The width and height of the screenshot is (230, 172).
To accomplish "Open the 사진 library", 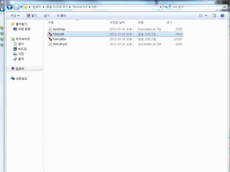I will pos(21,54).
